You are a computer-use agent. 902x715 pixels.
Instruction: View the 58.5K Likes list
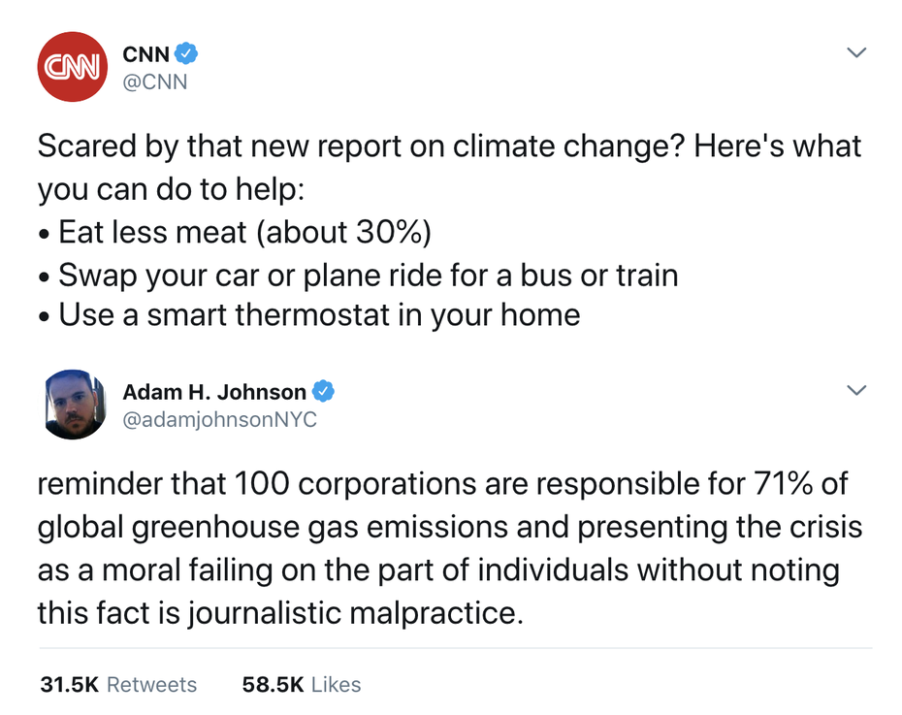(302, 685)
